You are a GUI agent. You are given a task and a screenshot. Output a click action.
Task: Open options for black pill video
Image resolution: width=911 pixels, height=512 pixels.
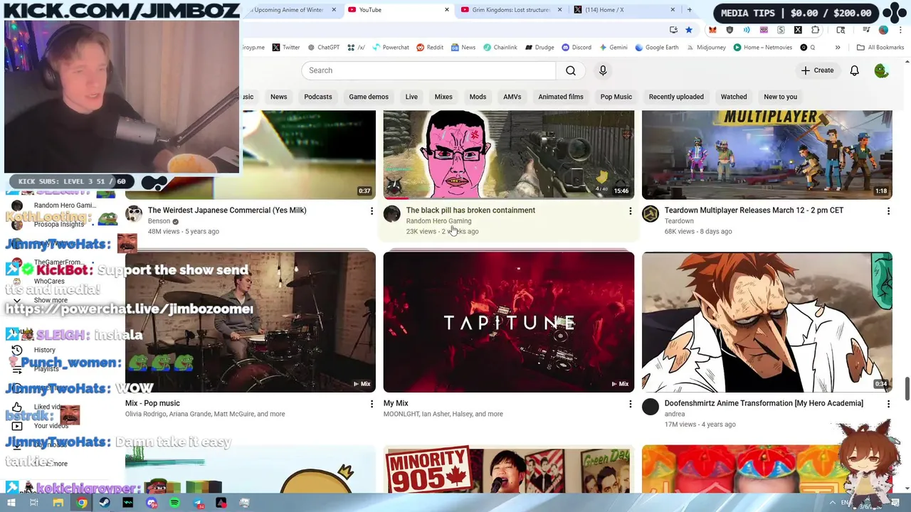(630, 211)
